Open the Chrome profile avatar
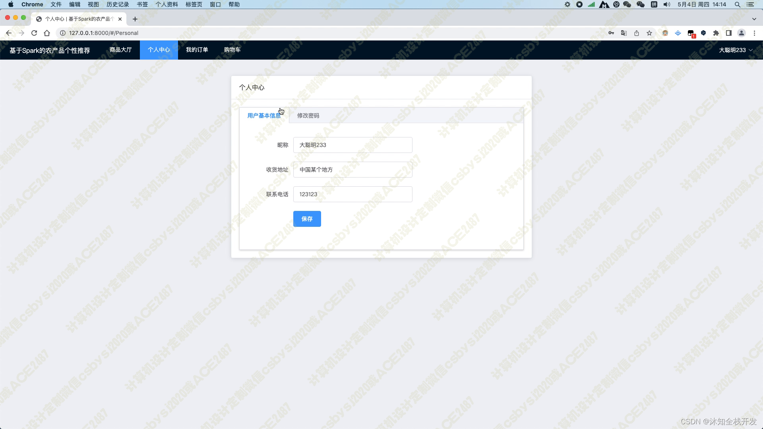Viewport: 763px width, 429px height. (742, 33)
